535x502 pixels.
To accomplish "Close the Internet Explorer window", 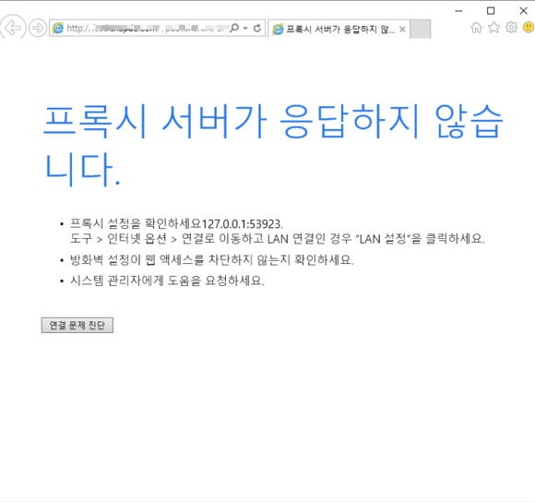I will [x=523, y=11].
